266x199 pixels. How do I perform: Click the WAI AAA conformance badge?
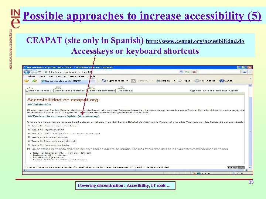point(236,168)
